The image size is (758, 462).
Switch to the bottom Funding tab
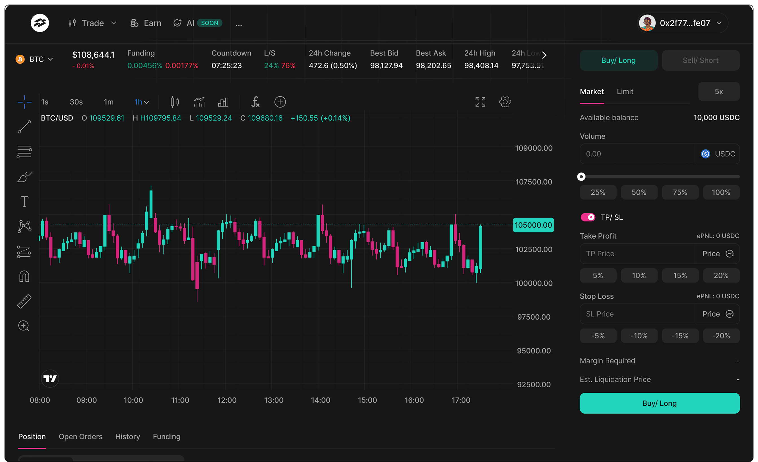(166, 436)
